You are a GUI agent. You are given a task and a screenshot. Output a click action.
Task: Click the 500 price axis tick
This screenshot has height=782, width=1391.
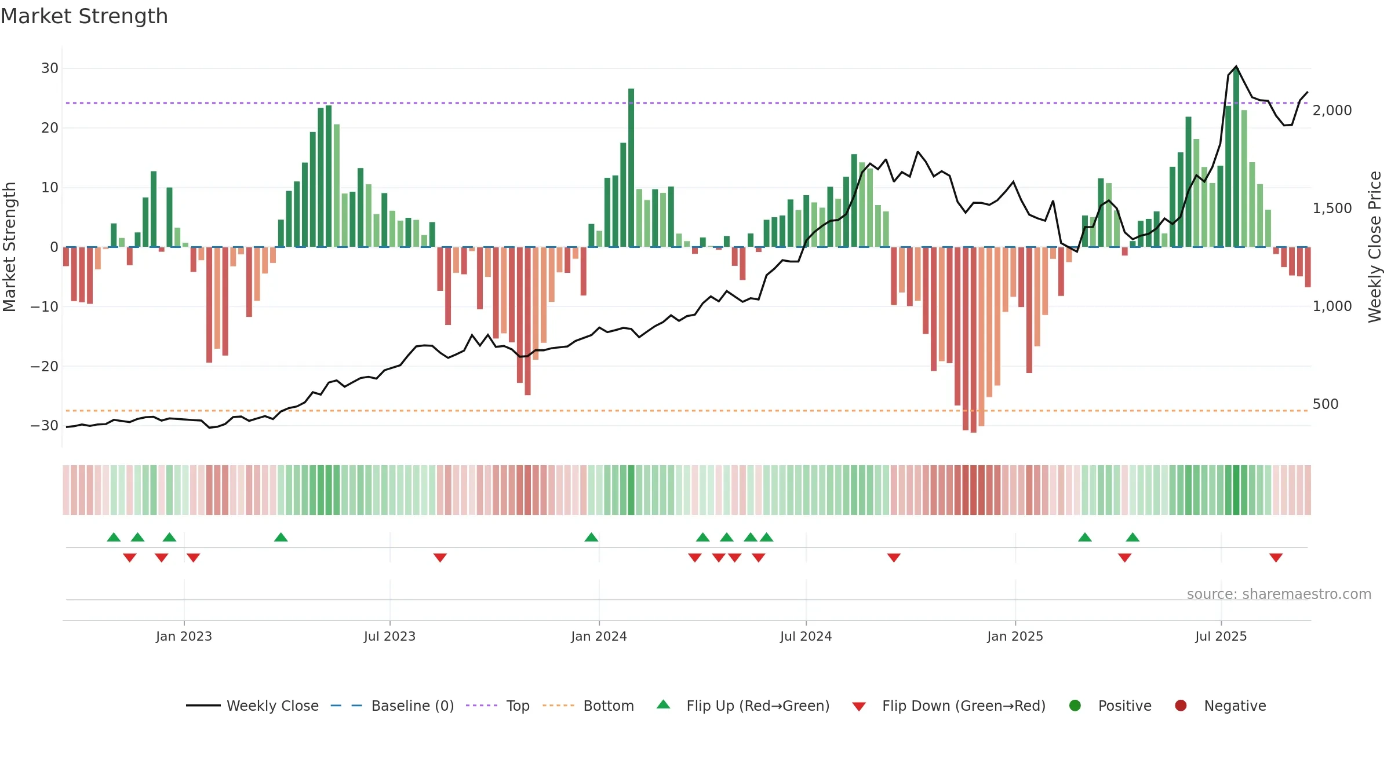1326,404
